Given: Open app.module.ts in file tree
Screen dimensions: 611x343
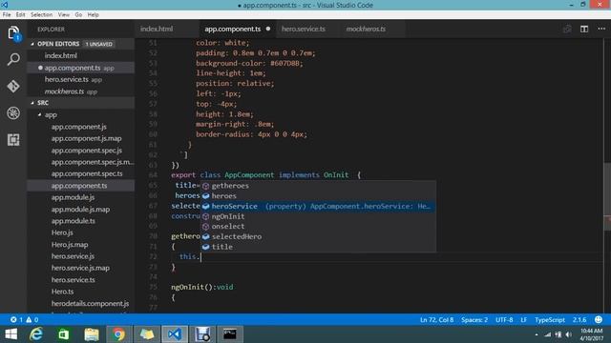Looking at the screenshot, I should [81, 221].
